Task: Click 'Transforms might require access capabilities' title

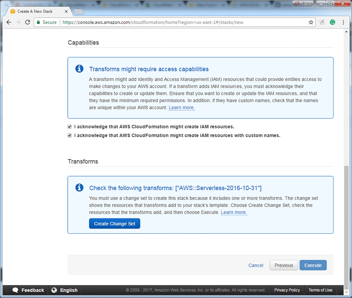Action: [149, 69]
